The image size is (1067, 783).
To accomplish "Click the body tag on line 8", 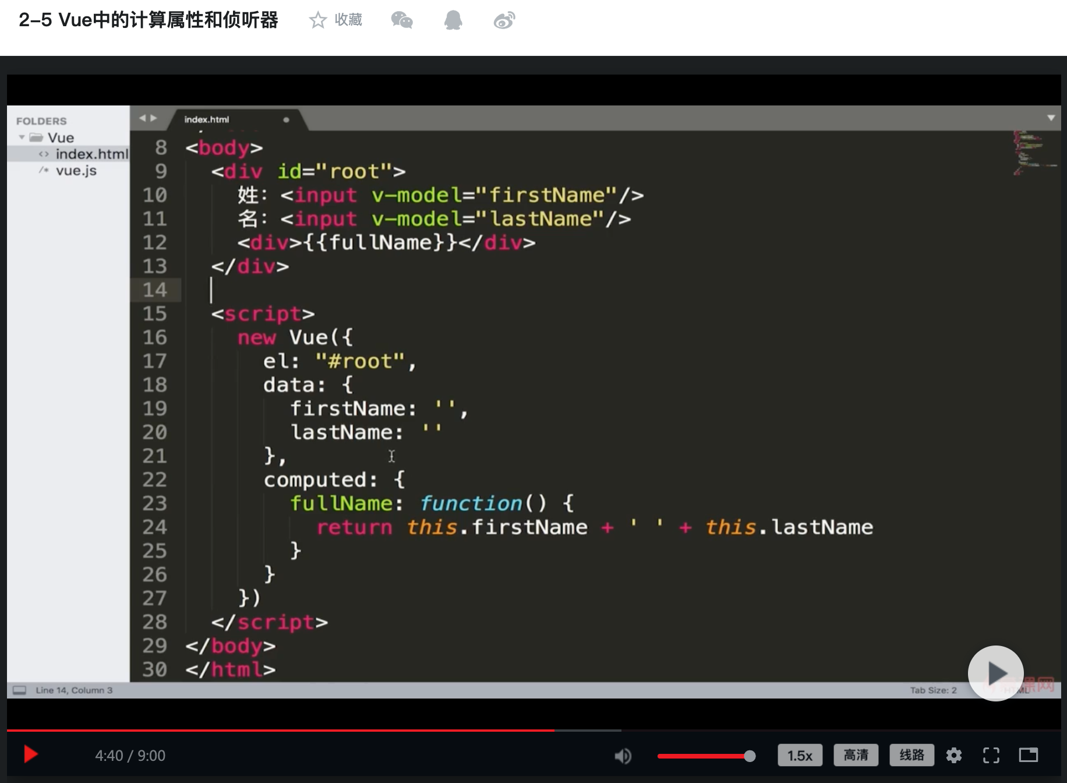I will coord(224,148).
